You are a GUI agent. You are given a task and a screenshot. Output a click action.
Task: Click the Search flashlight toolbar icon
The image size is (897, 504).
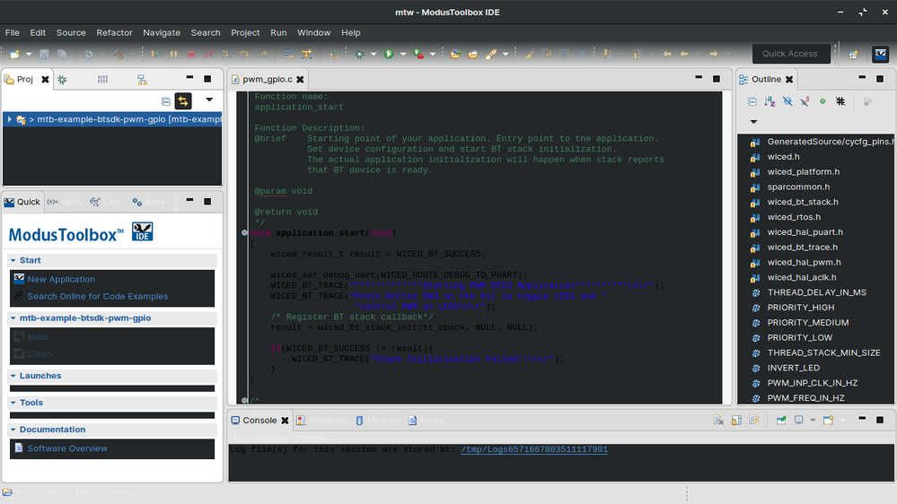pos(491,54)
